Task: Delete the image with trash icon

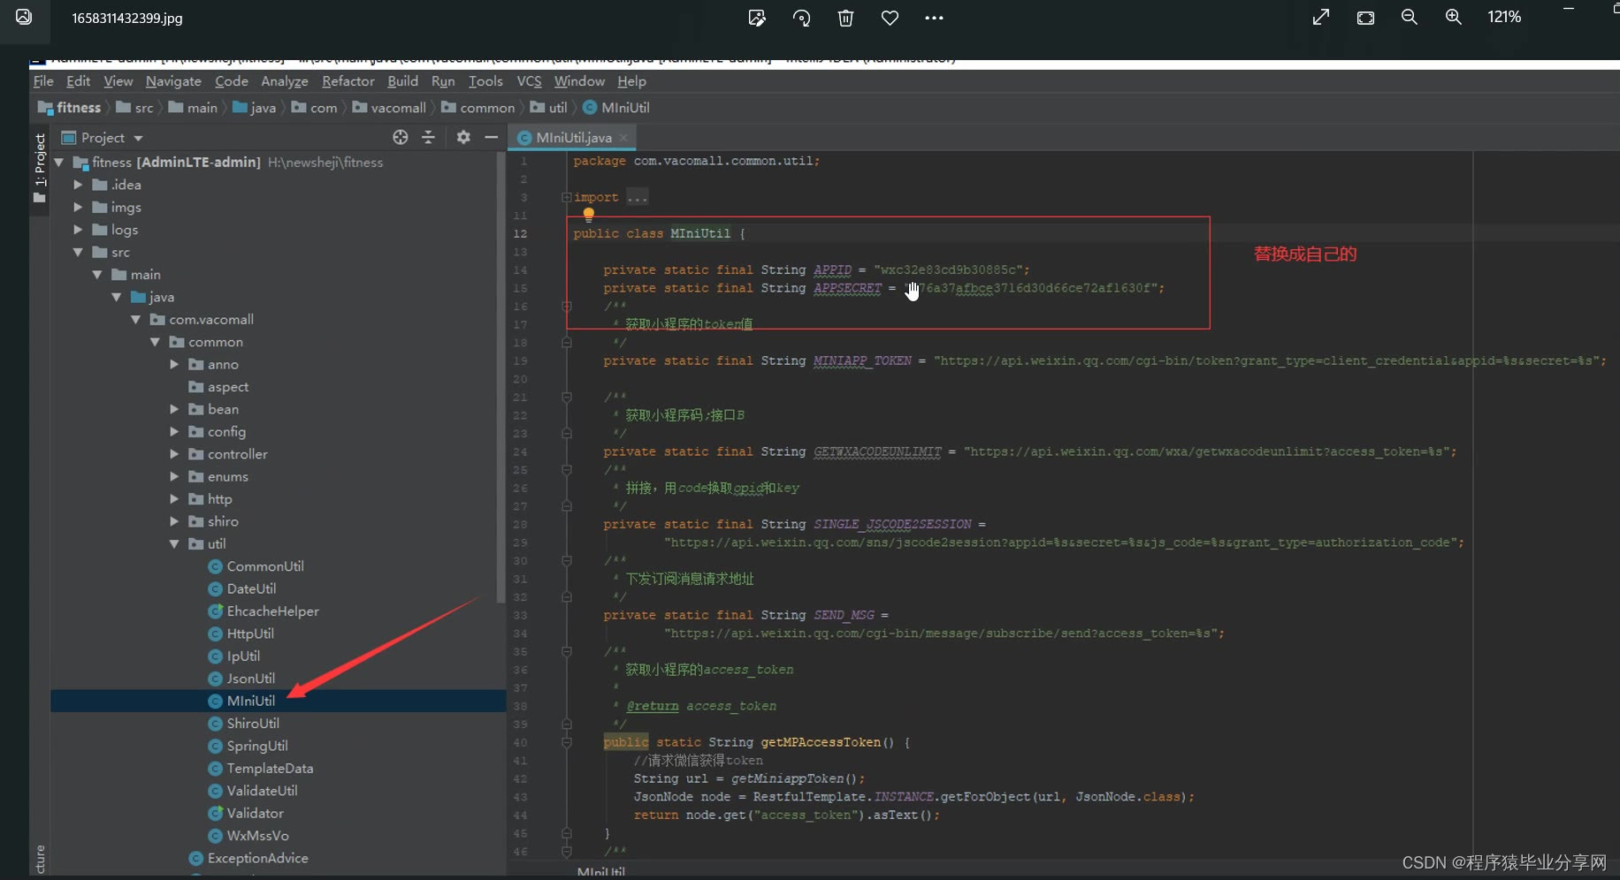Action: point(846,18)
